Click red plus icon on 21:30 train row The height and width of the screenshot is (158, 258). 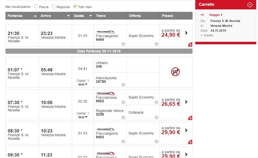(190, 45)
